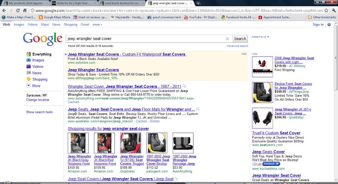
Task: Click Sign in link
Action: pyautogui.click(x=318, y=24)
